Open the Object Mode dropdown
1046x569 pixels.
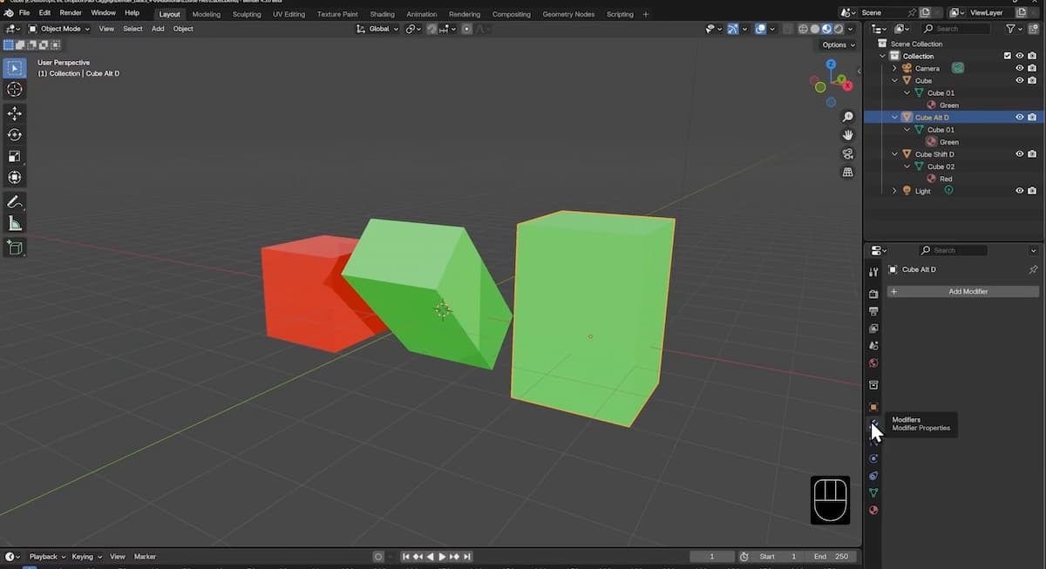pyautogui.click(x=59, y=29)
